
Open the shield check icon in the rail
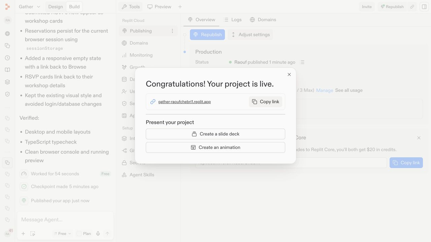click(7, 94)
